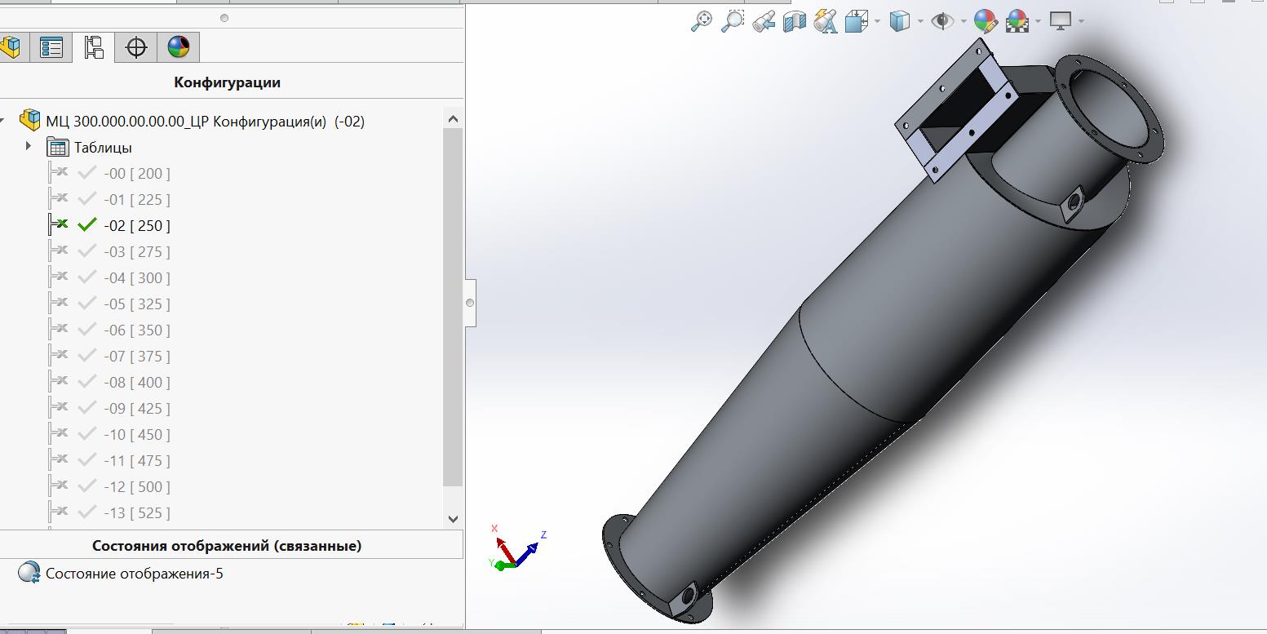Select configuration -05 [ 325 ]
The image size is (1267, 634).
(x=137, y=304)
